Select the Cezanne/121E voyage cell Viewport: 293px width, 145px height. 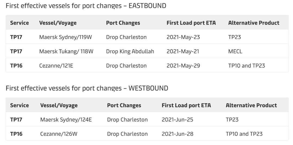click(x=56, y=66)
